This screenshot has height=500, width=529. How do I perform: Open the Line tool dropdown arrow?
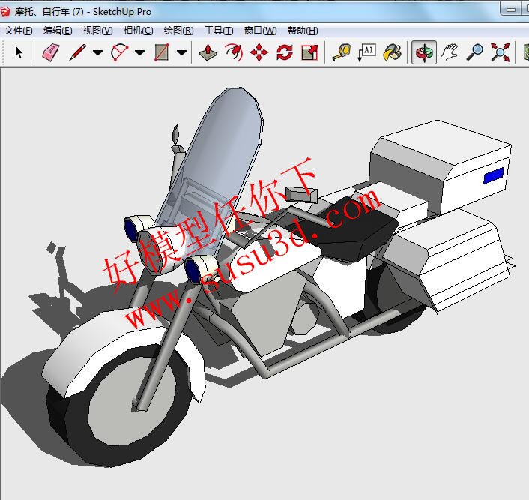(98, 52)
